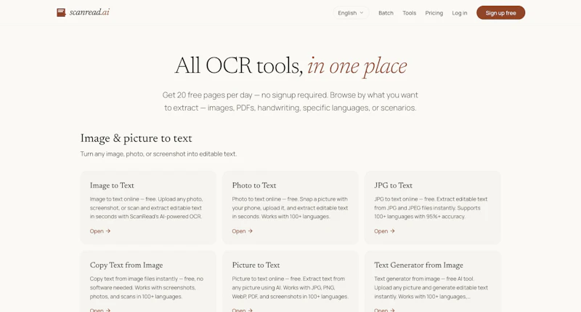Image resolution: width=581 pixels, height=312 pixels.
Task: Click the Log in link
Action: point(460,13)
